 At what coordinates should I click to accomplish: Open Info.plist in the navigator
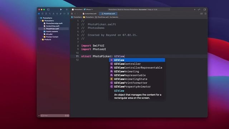48,34
